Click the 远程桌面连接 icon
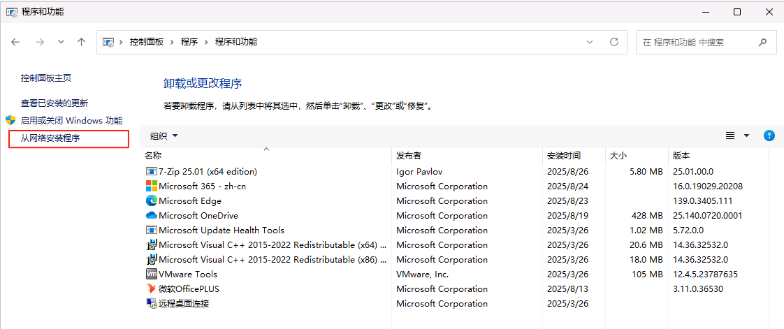Viewport: 784px width, 329px height. pos(151,303)
